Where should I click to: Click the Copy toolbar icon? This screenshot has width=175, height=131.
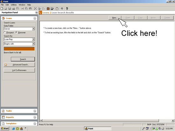tap(26, 9)
